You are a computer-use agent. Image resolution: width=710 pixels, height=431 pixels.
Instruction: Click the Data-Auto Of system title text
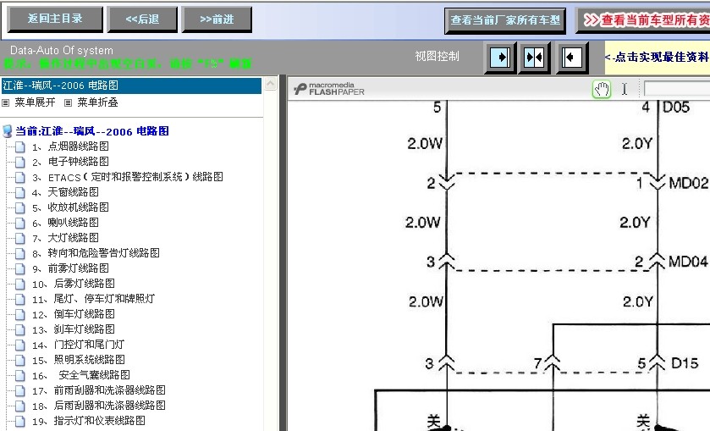(62, 50)
